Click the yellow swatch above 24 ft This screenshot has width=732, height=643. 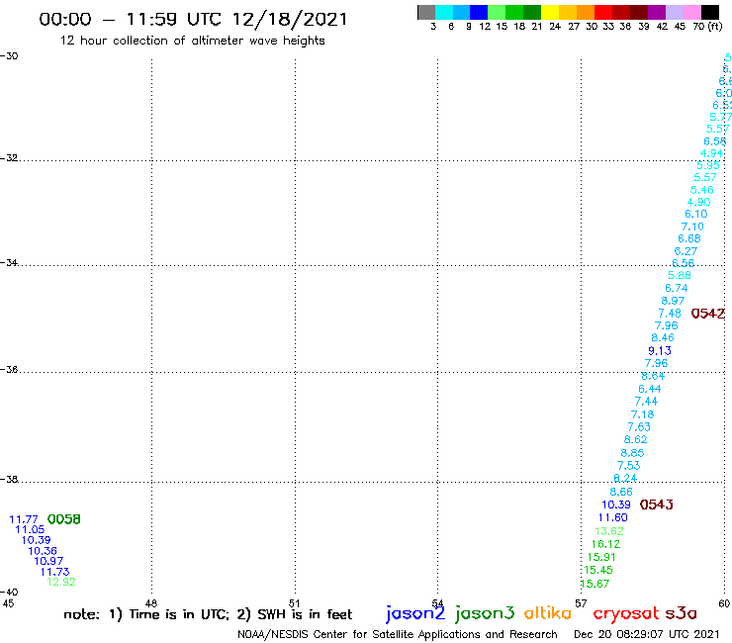tap(549, 12)
